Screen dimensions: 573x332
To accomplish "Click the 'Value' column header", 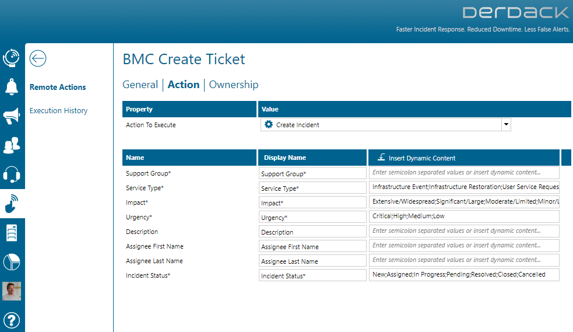I will [414, 109].
